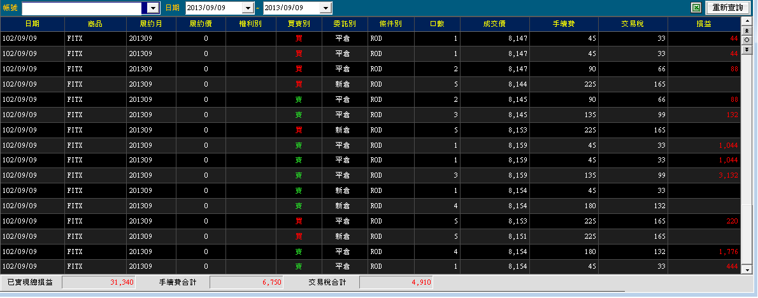758x298 pixels.
Task: Click the 買 cell in the 220 profit row
Action: 299,221
